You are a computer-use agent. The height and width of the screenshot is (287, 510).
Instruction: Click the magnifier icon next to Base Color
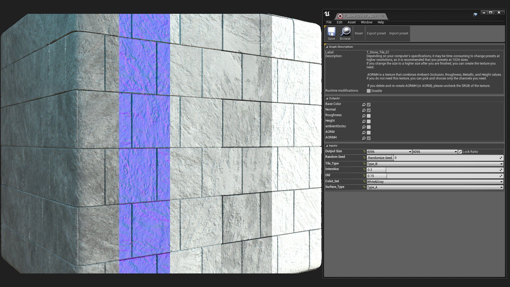pyautogui.click(x=364, y=105)
